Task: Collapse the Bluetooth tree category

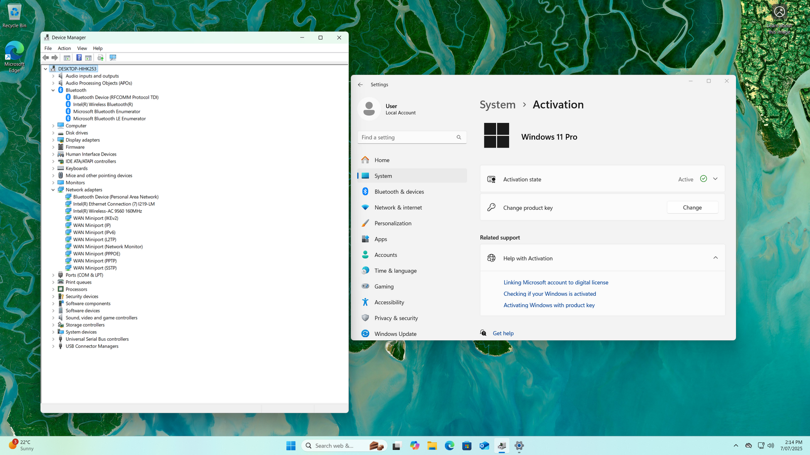Action: tap(53, 90)
